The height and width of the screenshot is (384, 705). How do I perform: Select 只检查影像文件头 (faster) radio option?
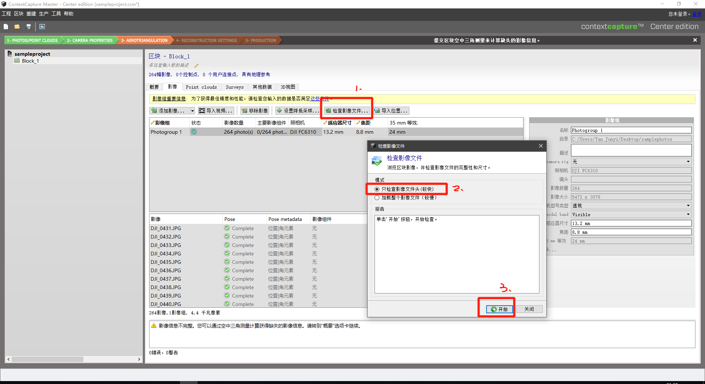[377, 189]
